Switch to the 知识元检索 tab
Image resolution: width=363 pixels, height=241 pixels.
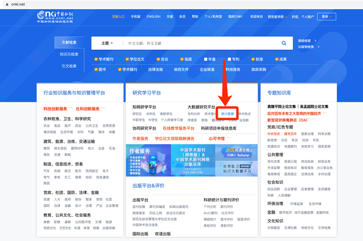coord(69,54)
